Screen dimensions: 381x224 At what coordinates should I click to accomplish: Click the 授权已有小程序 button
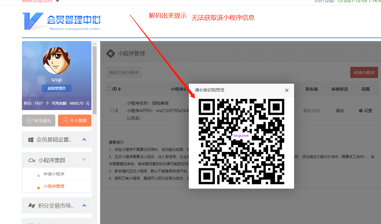coord(124,73)
